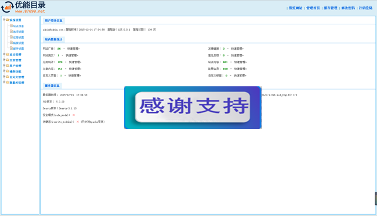Open the 预览网站 link in the header

295,8
